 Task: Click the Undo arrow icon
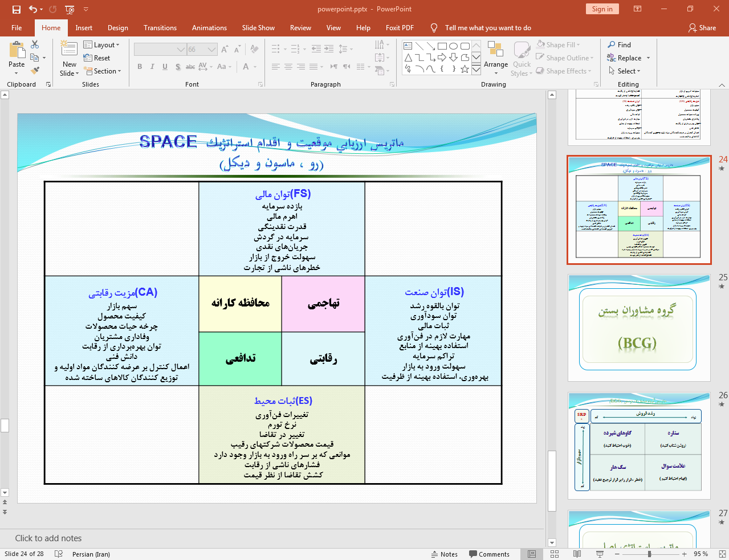pos(33,9)
